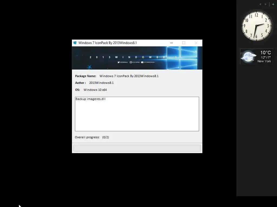The image size is (277, 207).
Task: Click the window title text in title bar
Action: coord(108,43)
